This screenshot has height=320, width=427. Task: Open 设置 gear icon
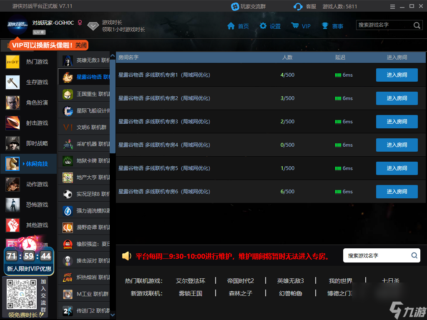[x=263, y=26]
